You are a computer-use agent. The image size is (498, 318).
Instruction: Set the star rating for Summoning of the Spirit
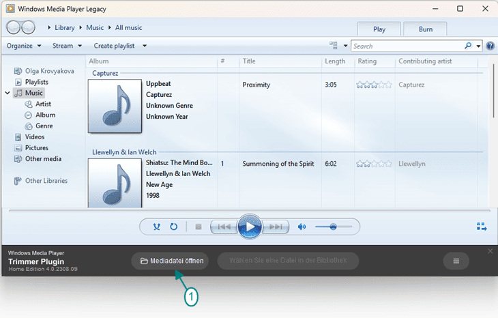tap(374, 164)
